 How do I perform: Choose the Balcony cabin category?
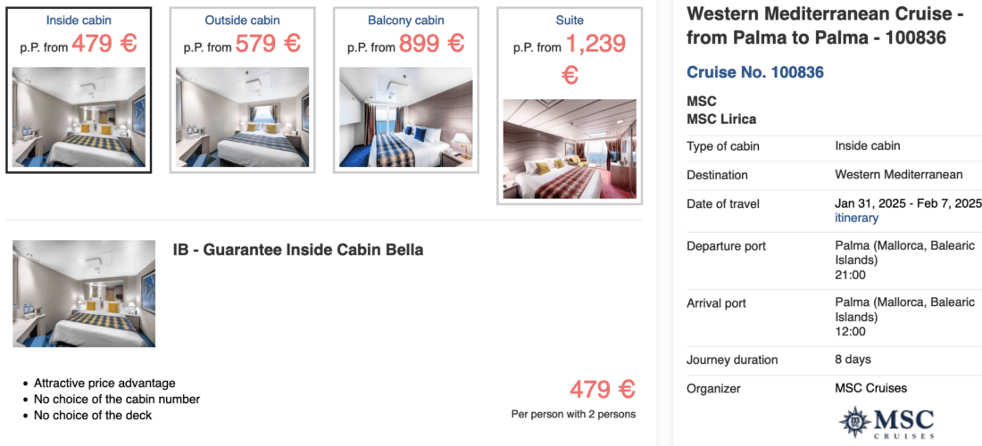[x=405, y=20]
